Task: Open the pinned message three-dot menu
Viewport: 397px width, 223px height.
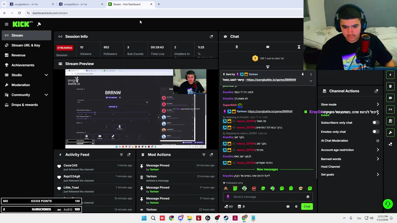Action: pos(311,74)
